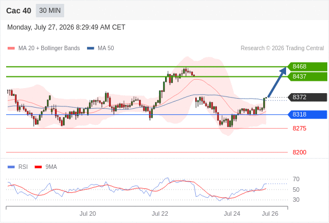
Task: Select the 8468 green resistance label
Action: [x=307, y=66]
